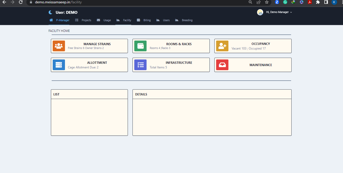Click the orange Manage Strains icon
Viewport: 343px width, 173px height.
[59, 46]
